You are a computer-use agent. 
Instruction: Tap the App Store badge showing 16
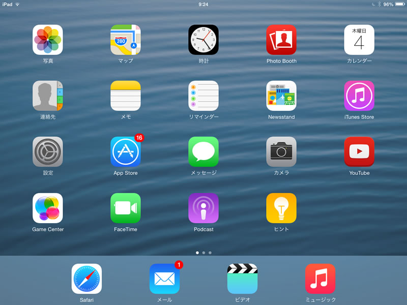pyautogui.click(x=139, y=138)
